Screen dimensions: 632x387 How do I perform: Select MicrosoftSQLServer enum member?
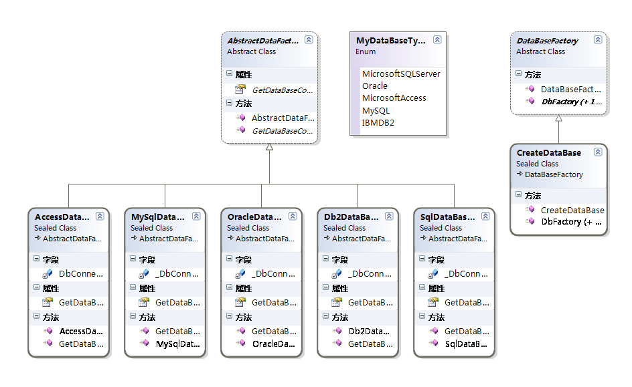tap(401, 74)
